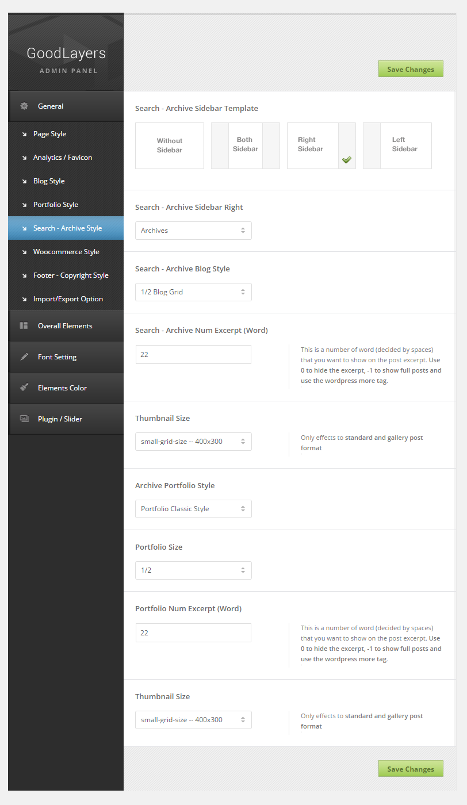467x805 pixels.
Task: Click the monitor icon beside Plugin / Slider
Action: (x=24, y=419)
